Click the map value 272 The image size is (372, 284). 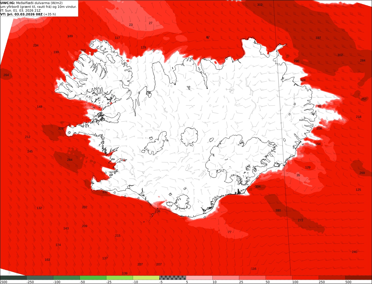301,220
